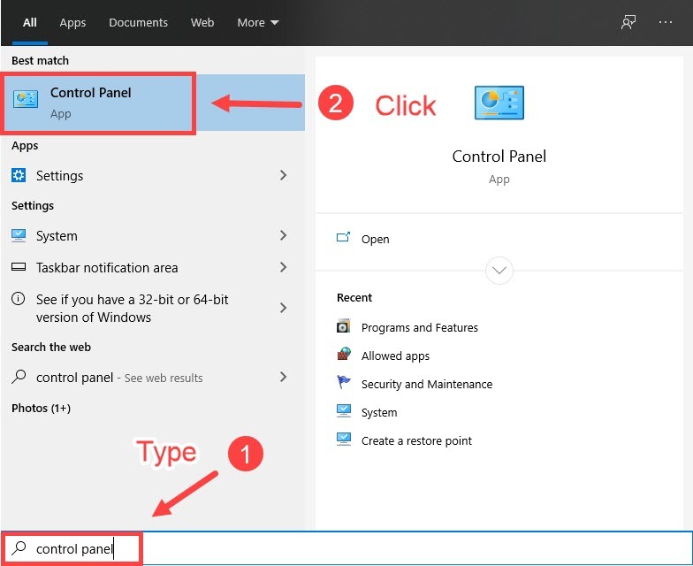Open Create a restore point

tap(416, 440)
